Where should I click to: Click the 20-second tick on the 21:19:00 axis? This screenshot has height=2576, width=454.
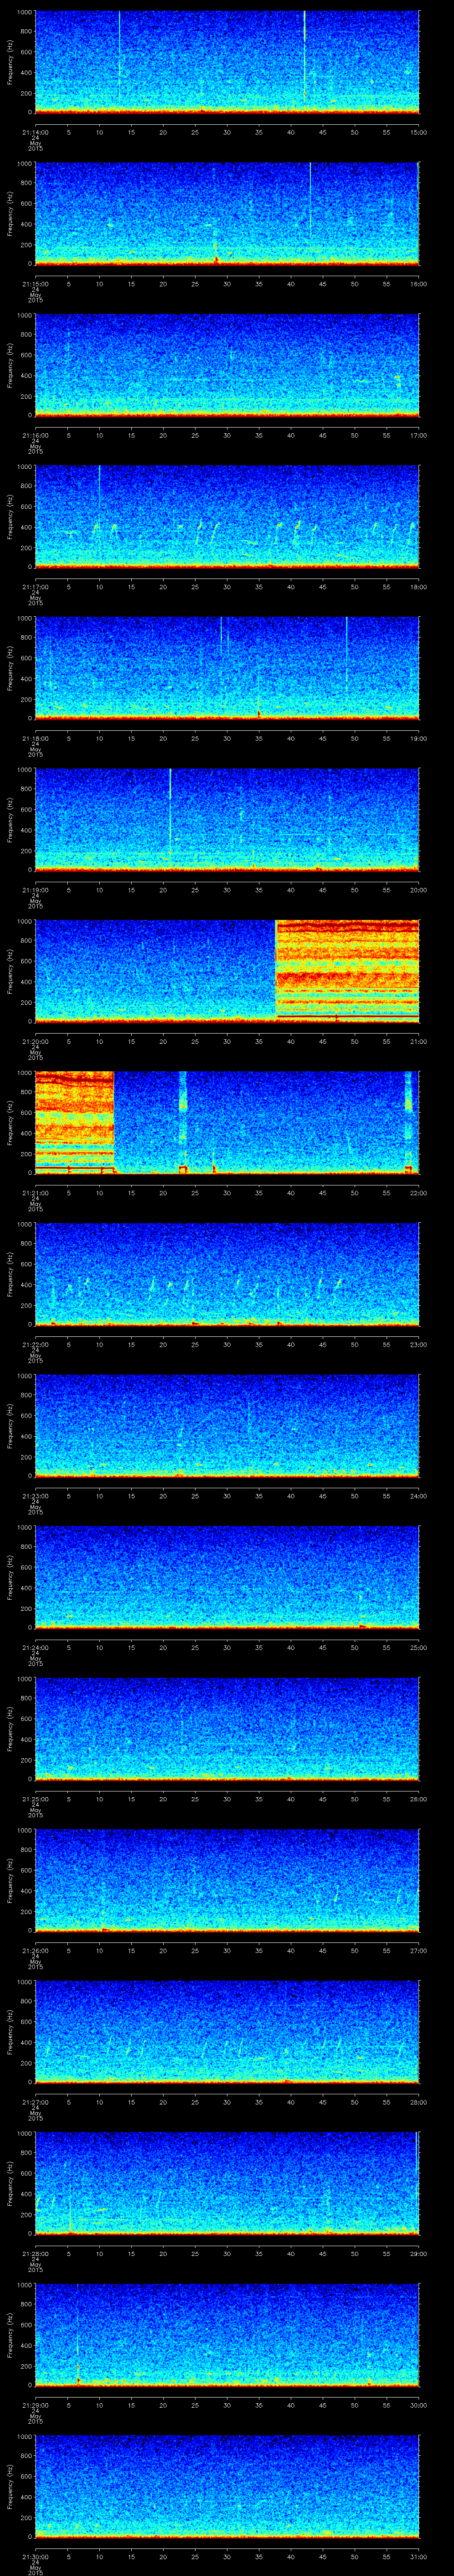163,890
